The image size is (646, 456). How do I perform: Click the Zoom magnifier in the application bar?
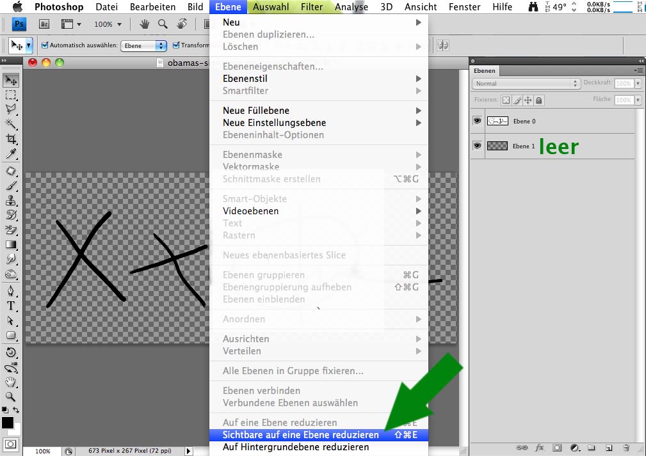(163, 24)
